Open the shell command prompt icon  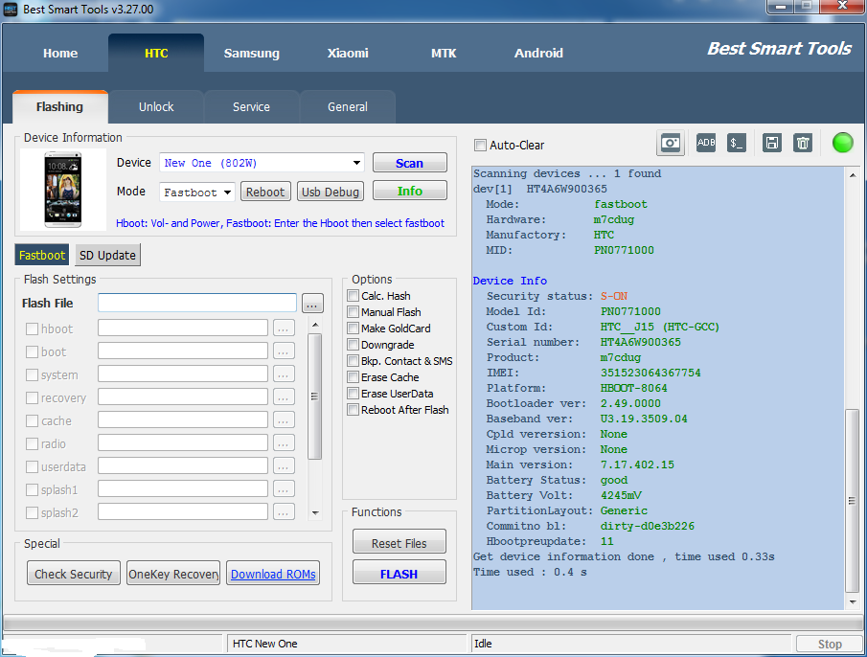pyautogui.click(x=737, y=143)
